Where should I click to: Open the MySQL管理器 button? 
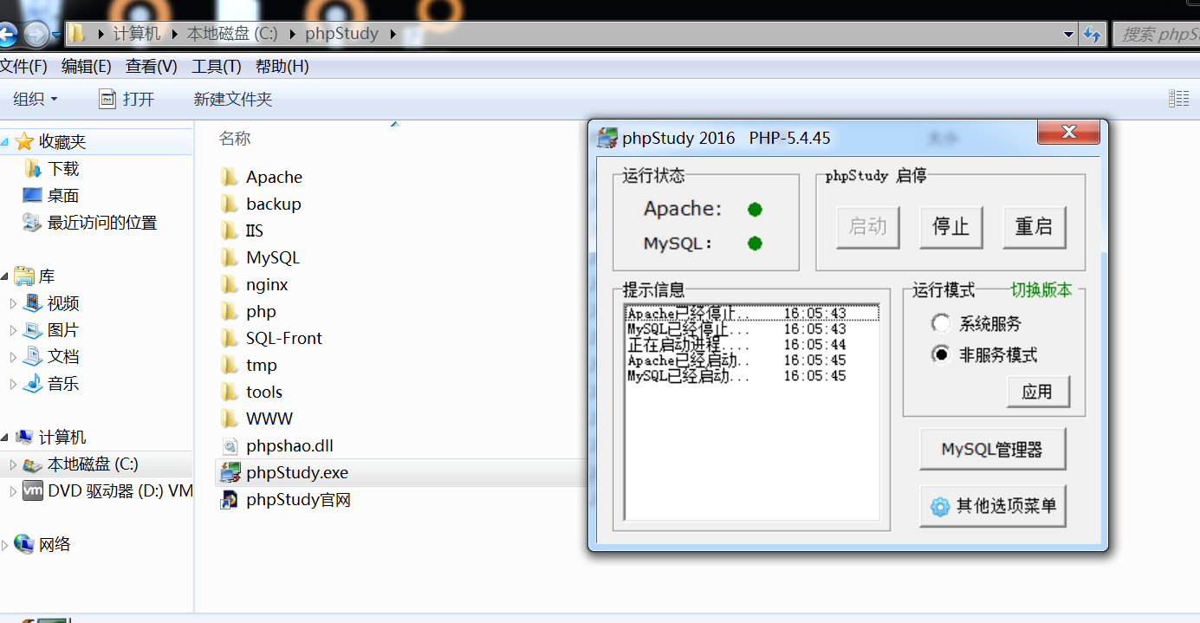point(992,450)
